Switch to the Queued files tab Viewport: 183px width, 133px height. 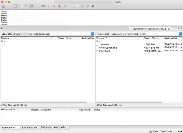pyautogui.click(x=10, y=128)
